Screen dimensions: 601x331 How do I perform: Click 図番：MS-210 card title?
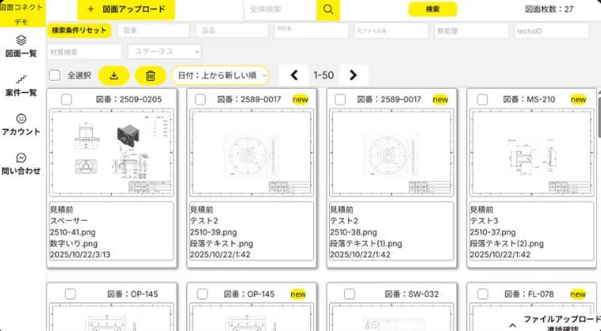pos(529,100)
